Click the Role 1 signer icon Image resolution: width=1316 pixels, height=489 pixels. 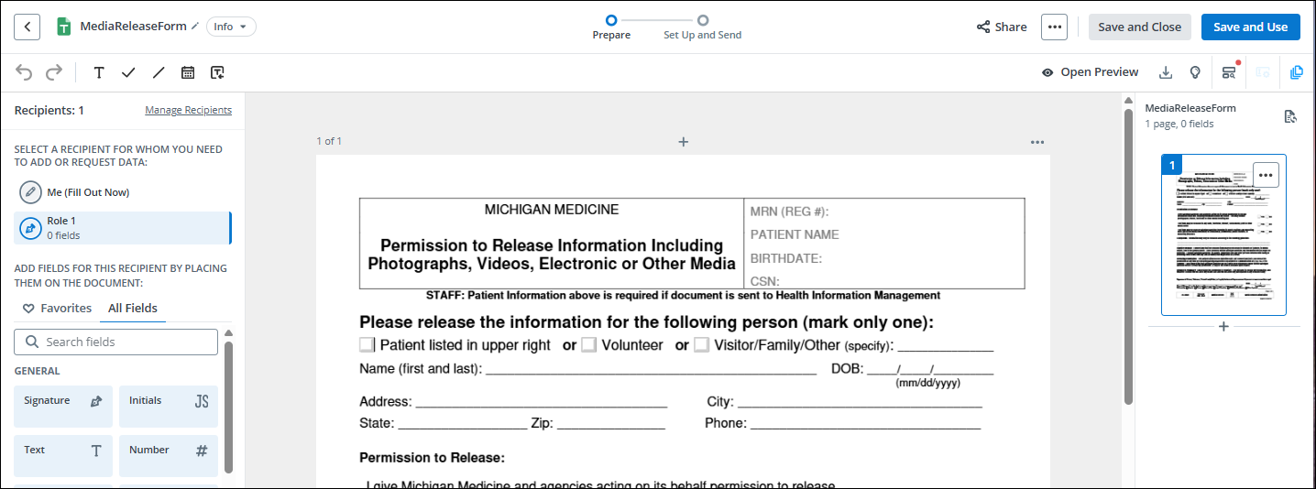coord(31,228)
